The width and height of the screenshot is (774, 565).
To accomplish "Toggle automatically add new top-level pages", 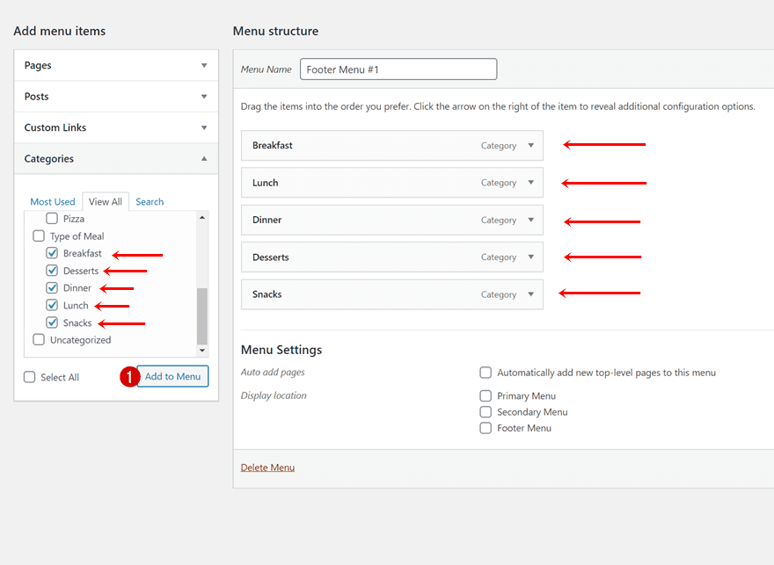I will (485, 373).
